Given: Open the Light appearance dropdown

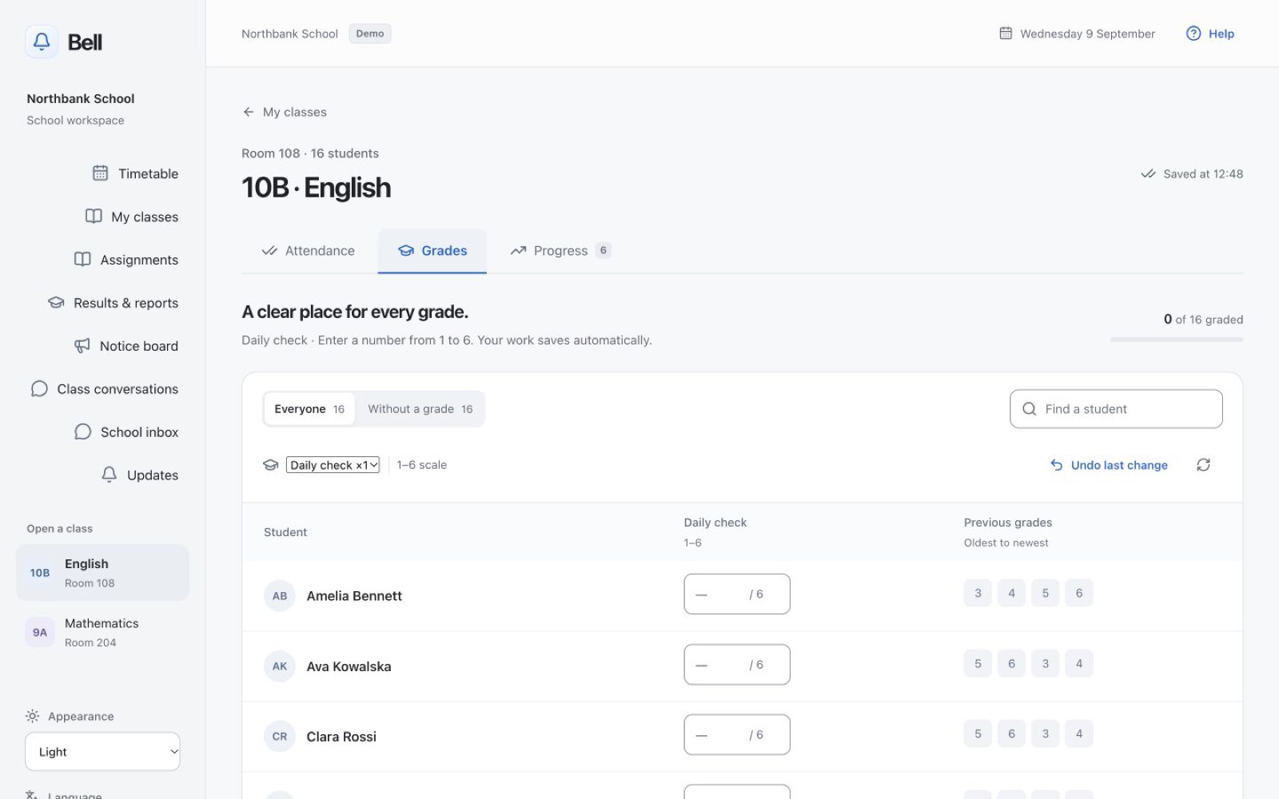Looking at the screenshot, I should tap(102, 752).
